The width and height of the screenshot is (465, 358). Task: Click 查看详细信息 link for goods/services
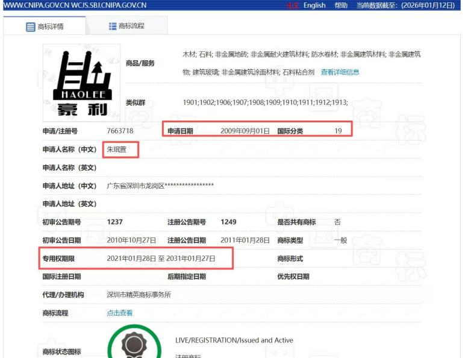[x=340, y=72]
